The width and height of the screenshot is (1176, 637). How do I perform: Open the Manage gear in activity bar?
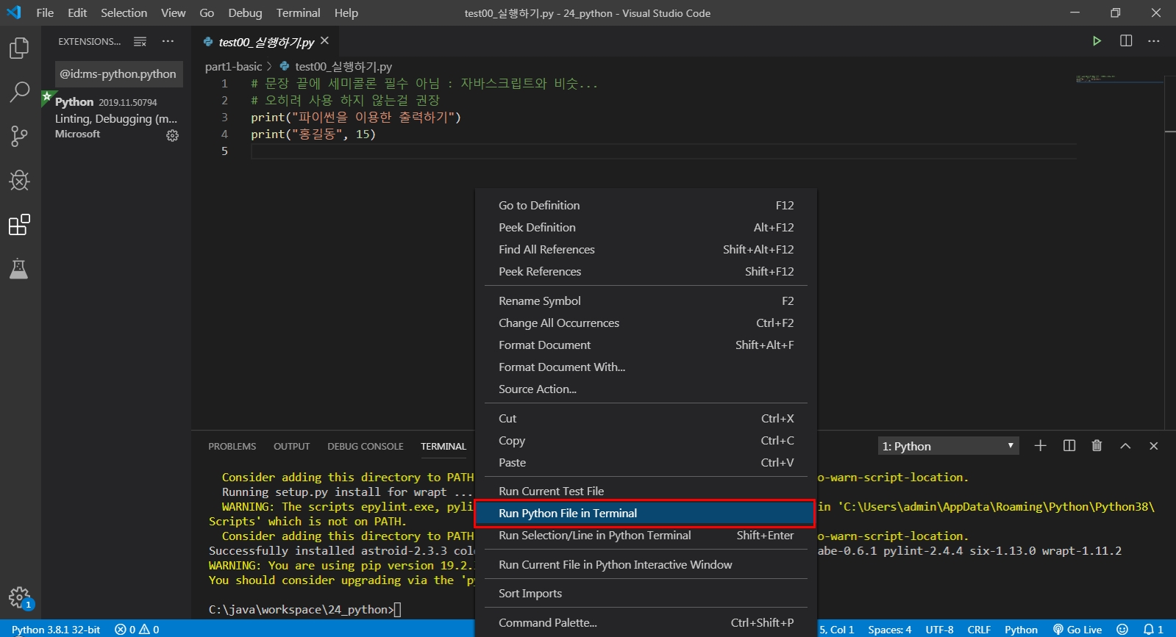coord(19,597)
